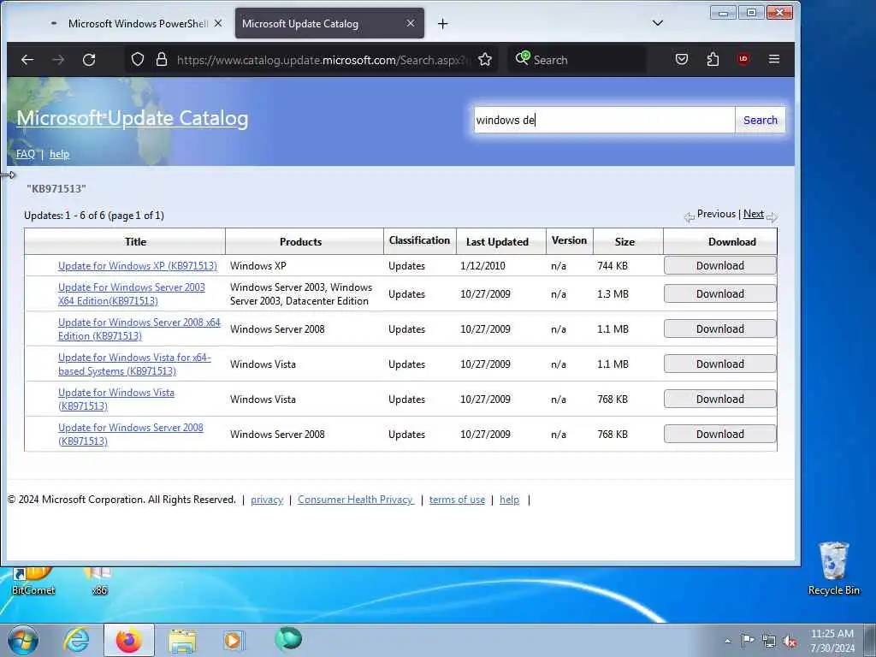Open the shield tracking protection icon

(138, 60)
